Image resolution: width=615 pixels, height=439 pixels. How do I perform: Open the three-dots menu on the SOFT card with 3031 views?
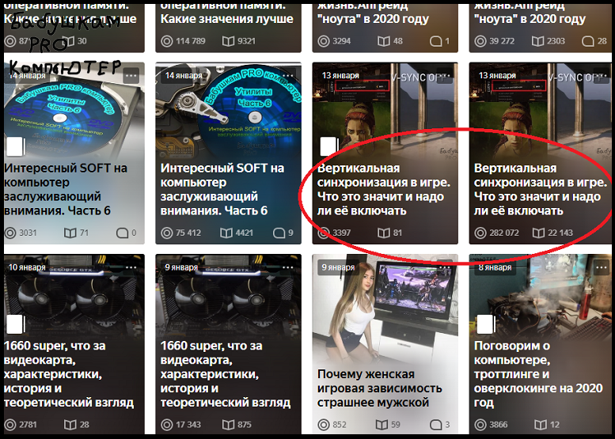[131, 75]
